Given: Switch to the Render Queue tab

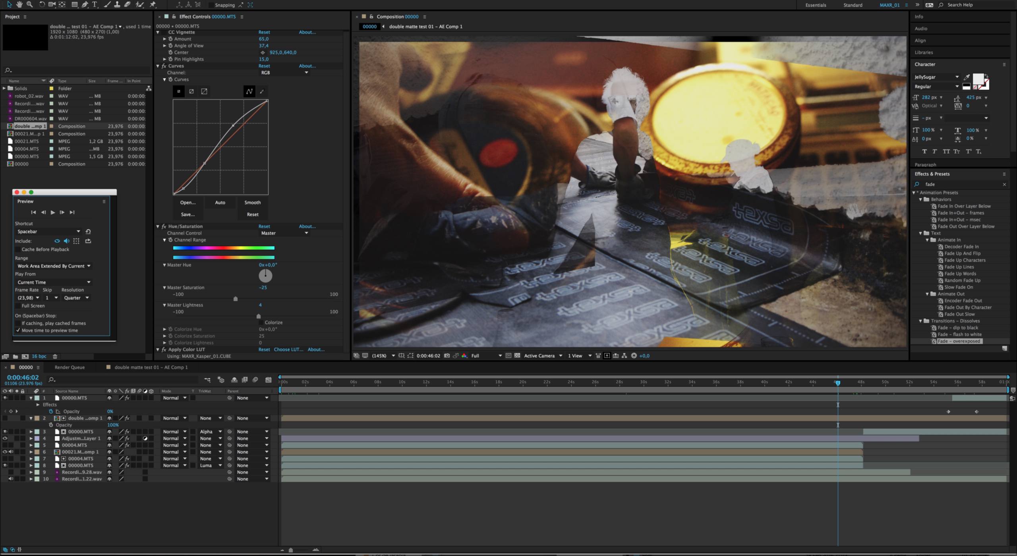Looking at the screenshot, I should pos(70,367).
